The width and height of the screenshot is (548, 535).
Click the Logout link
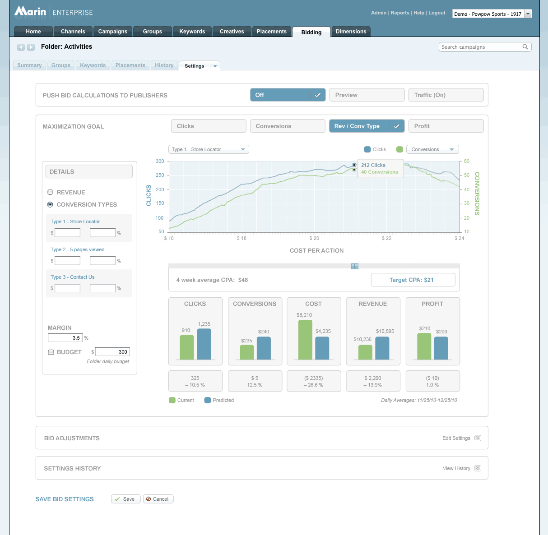(437, 13)
